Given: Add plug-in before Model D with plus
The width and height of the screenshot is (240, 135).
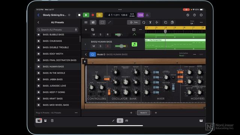Looking at the screenshot, I should [131, 113].
